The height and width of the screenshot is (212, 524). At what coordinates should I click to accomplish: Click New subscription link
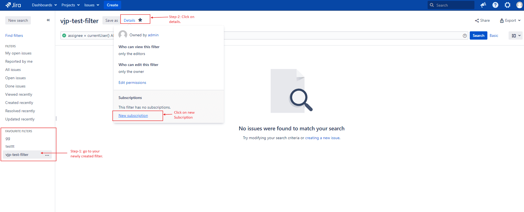coord(133,115)
